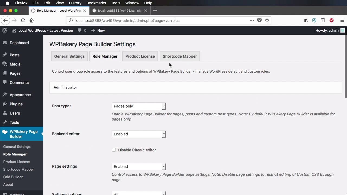
Task: Open the History menu in the menu bar
Action: click(75, 3)
